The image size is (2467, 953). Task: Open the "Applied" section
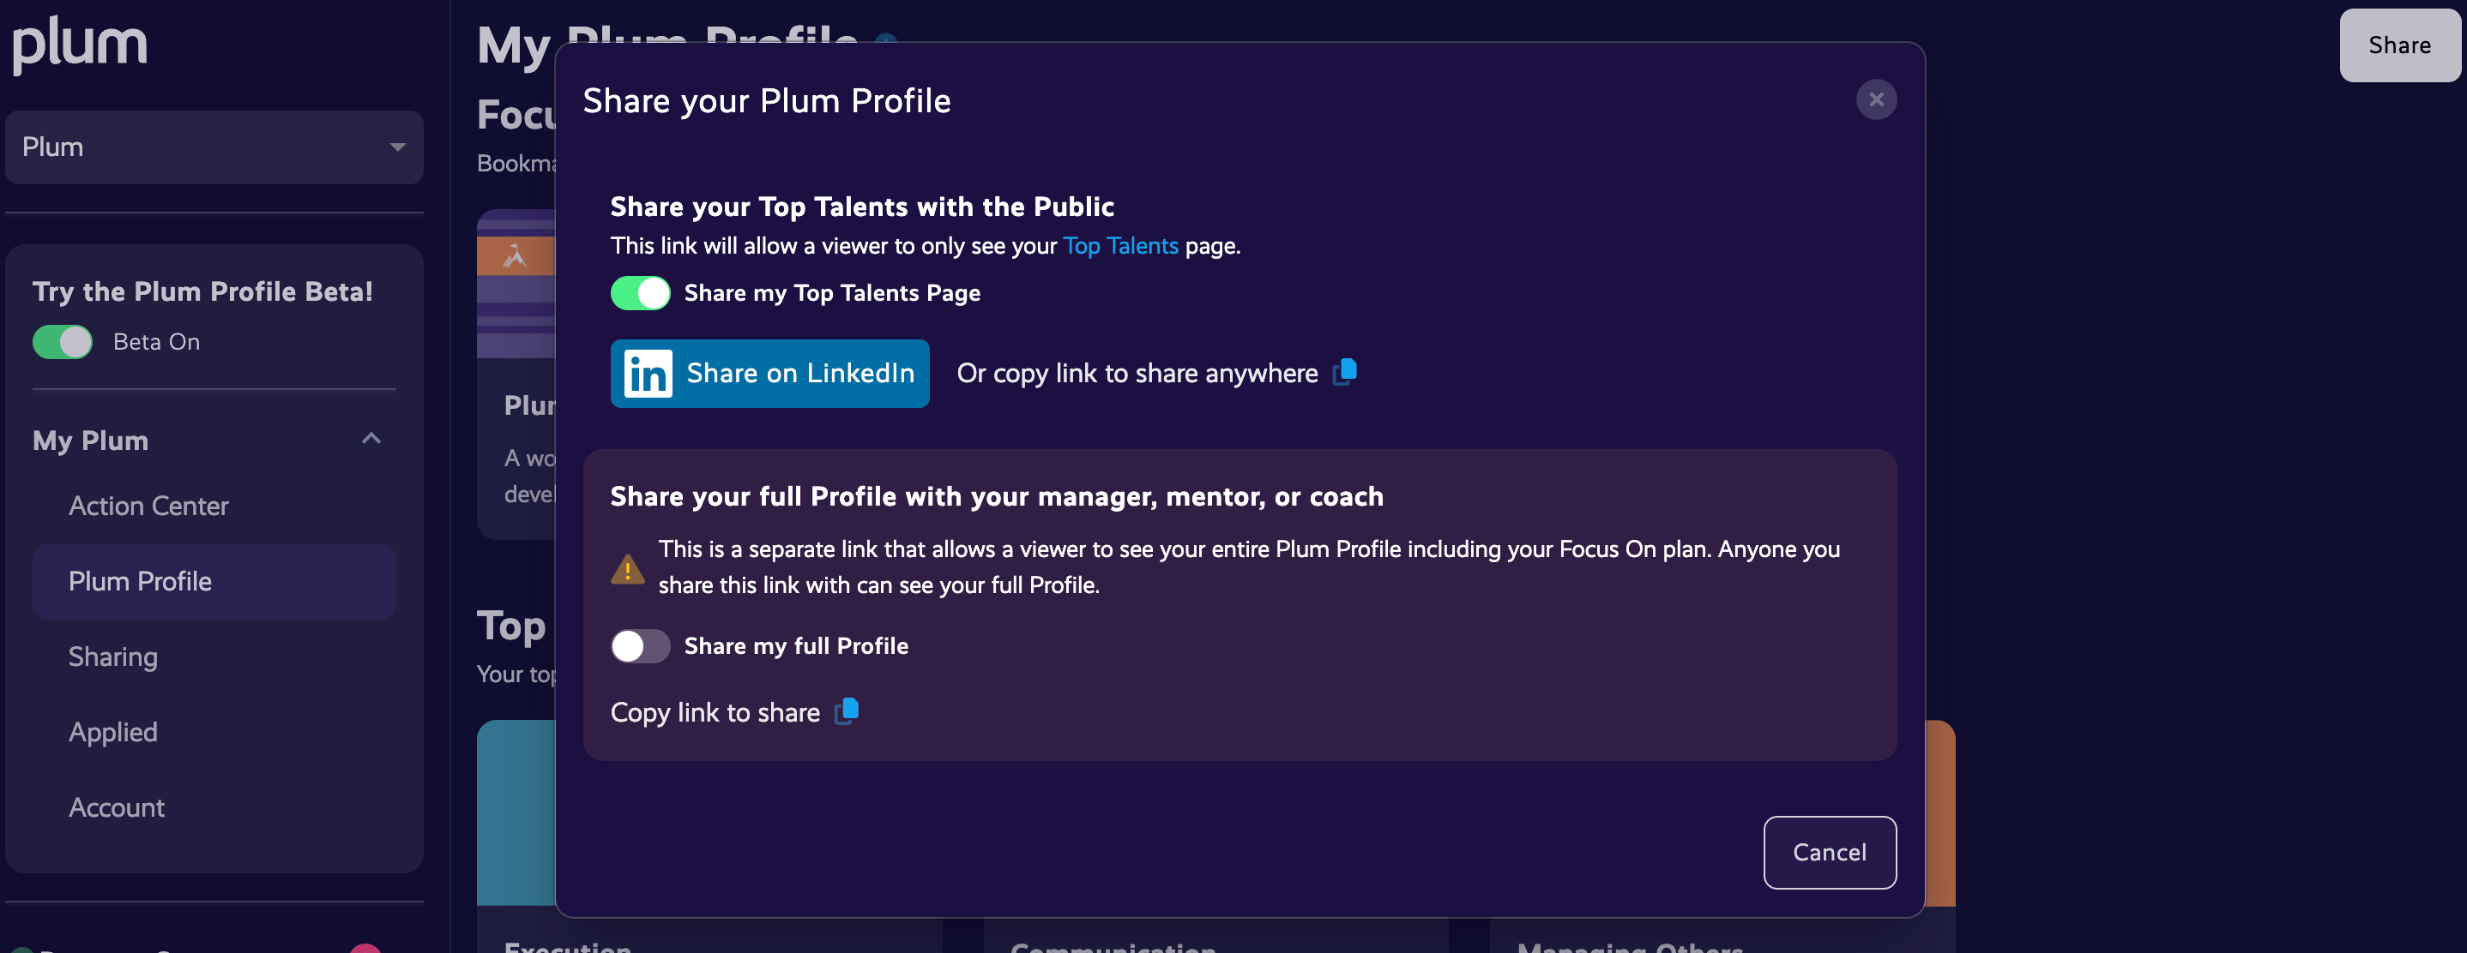coord(113,731)
